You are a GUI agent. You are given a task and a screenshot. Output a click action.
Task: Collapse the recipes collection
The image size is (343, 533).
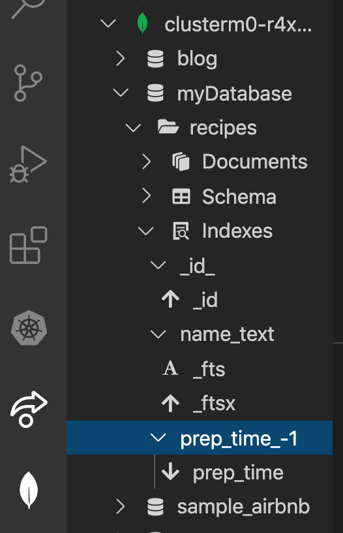133,128
